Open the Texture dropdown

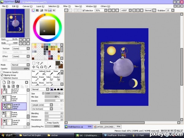click(x=28, y=48)
